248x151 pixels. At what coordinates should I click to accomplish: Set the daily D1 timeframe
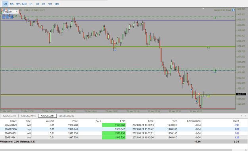tap(44, 4)
